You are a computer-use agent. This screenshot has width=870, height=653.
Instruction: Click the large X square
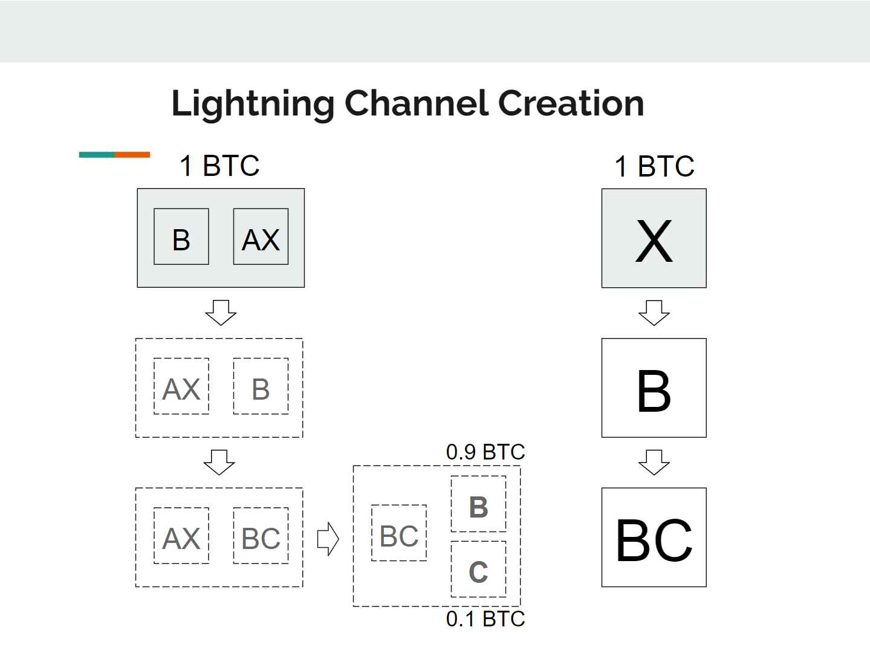[x=654, y=238]
